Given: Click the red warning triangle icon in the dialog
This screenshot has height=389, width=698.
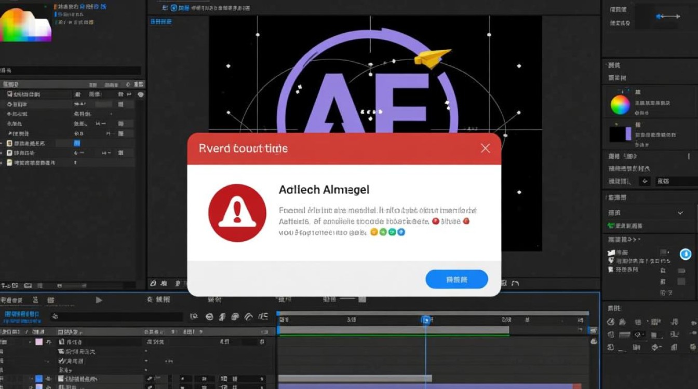Looking at the screenshot, I should [x=237, y=213].
